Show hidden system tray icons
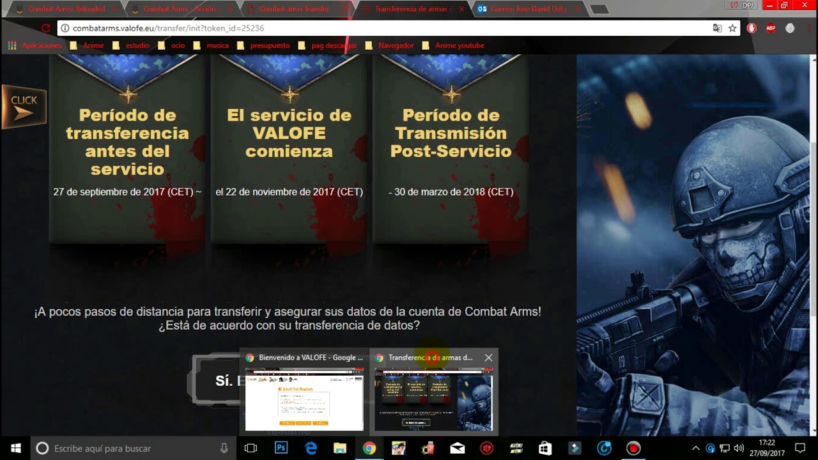 point(696,448)
